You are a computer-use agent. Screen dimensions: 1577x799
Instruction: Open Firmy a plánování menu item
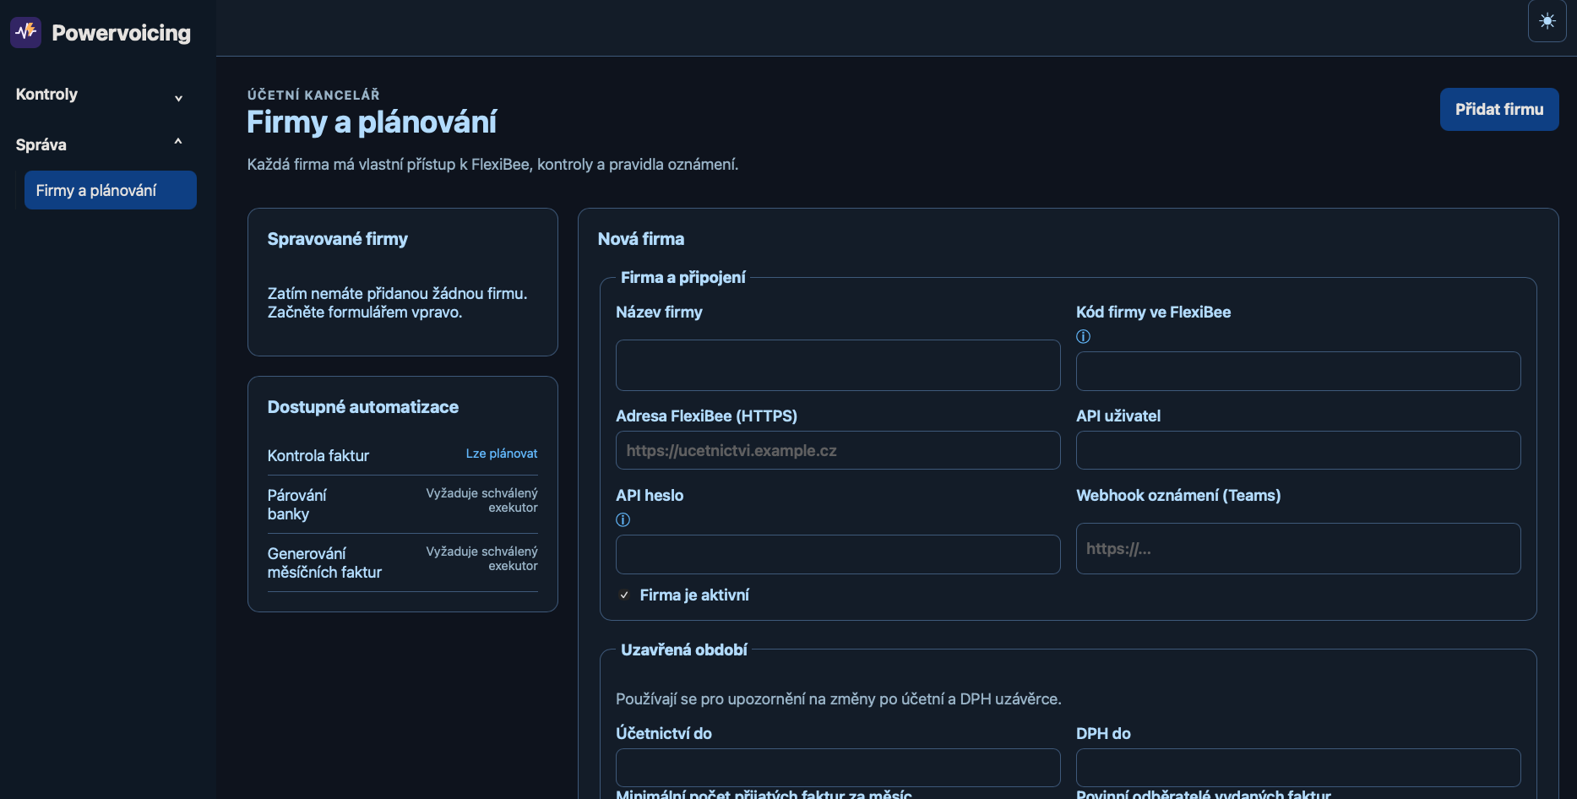click(x=111, y=190)
